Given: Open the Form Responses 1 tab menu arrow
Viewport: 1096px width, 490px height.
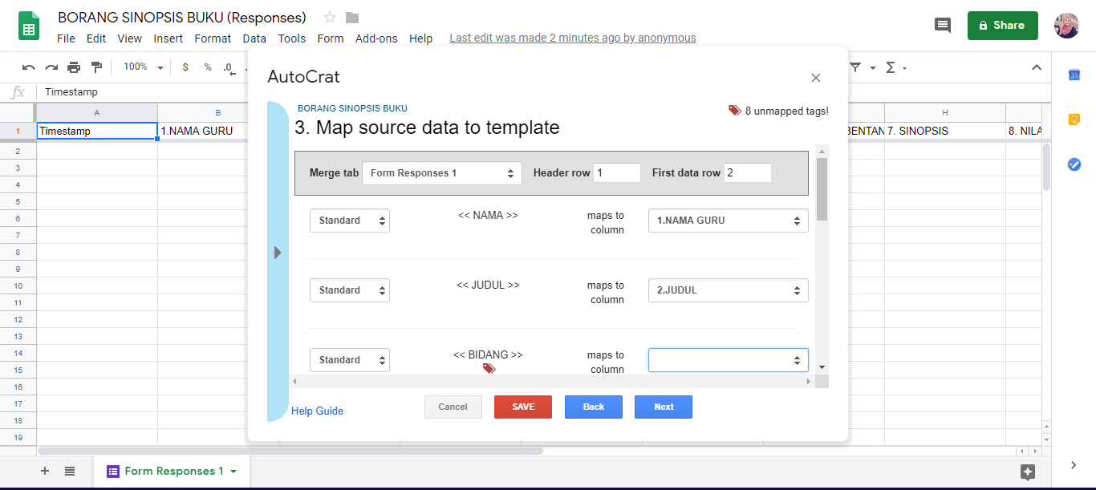Looking at the screenshot, I should pos(233,472).
